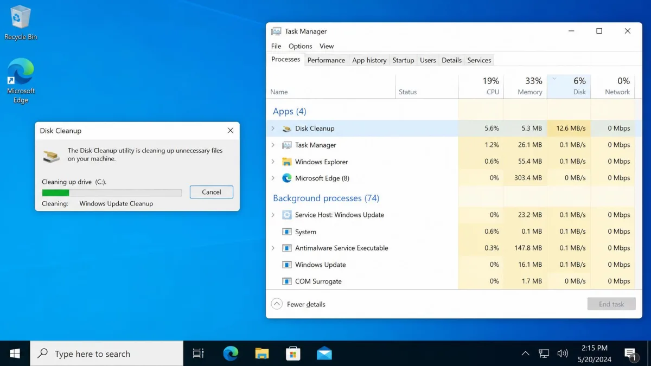
Task: Click the 12.6 MB/s disk value
Action: (571, 129)
